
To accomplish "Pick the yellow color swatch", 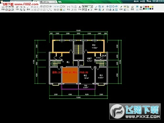I will (150, 7).
